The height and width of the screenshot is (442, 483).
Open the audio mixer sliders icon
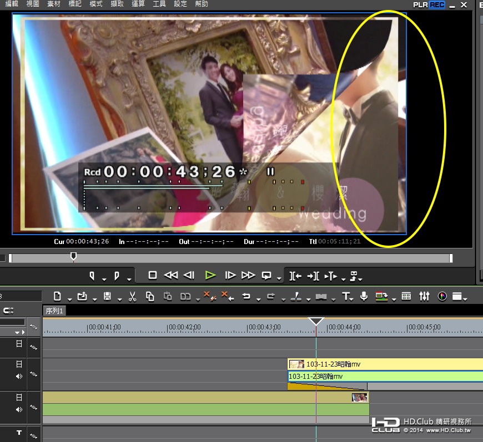coord(424,296)
